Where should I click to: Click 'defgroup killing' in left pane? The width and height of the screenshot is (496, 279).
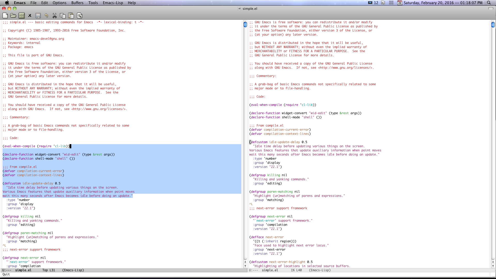click(19, 216)
